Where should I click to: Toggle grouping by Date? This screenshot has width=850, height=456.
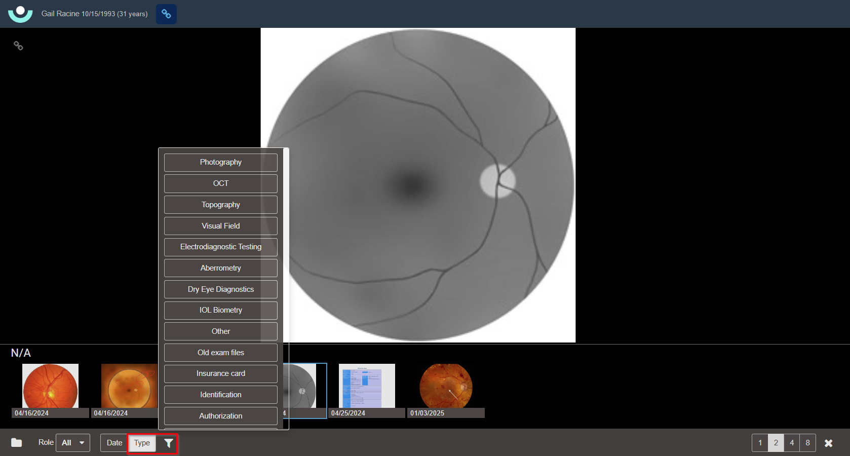[114, 443]
